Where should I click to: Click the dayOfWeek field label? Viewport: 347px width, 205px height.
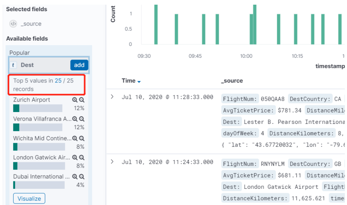pos(240,133)
